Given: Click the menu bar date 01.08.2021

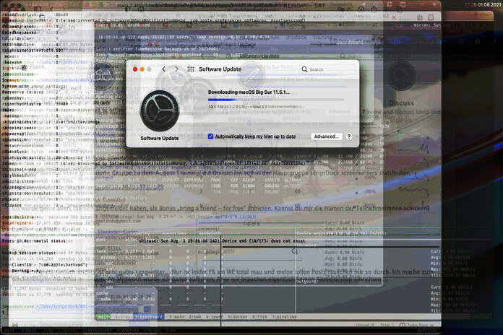Looking at the screenshot, I should pyautogui.click(x=489, y=5).
